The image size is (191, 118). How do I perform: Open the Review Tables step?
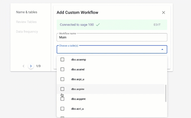coord(26,22)
